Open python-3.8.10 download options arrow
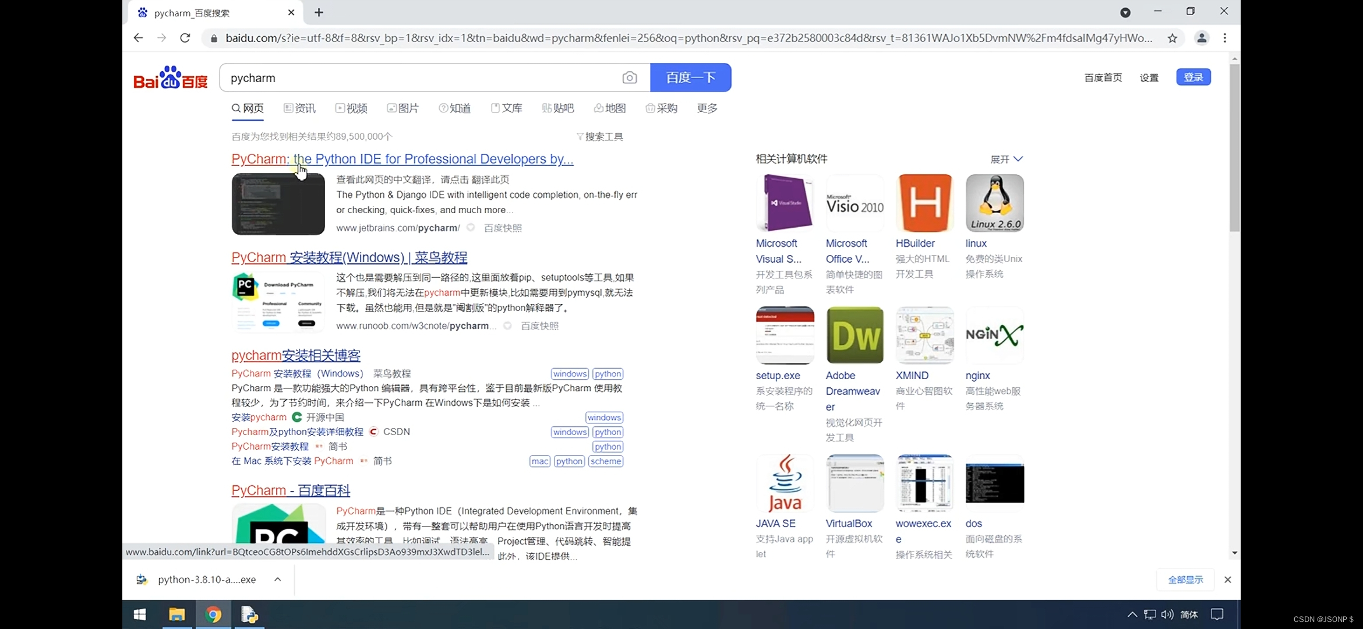The image size is (1363, 629). click(x=278, y=579)
